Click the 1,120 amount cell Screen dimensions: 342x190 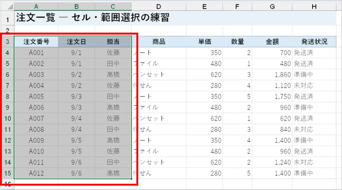point(272,86)
